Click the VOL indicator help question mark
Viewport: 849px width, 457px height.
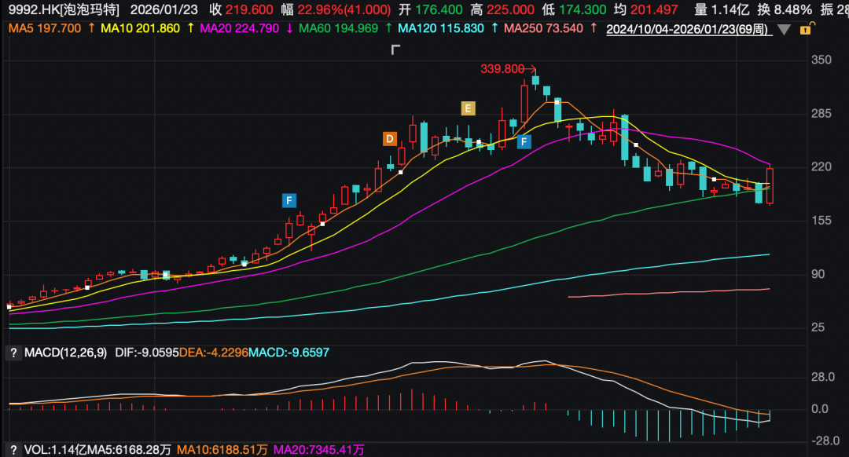point(13,450)
